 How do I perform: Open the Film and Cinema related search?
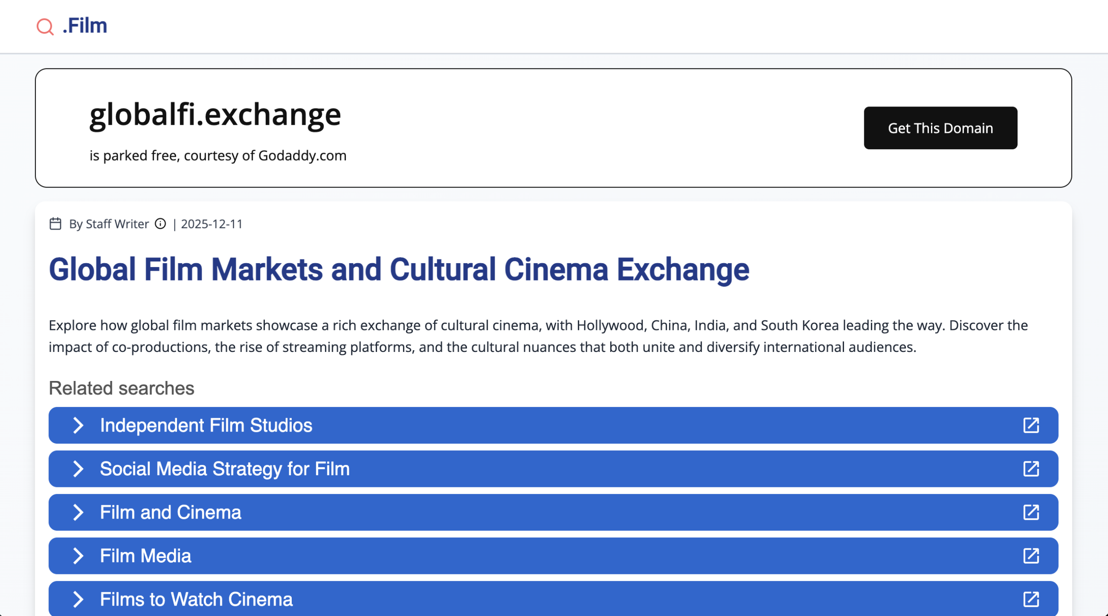pyautogui.click(x=171, y=513)
